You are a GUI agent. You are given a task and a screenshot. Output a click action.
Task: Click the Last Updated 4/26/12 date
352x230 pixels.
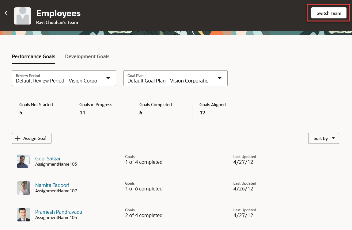pos(243,189)
